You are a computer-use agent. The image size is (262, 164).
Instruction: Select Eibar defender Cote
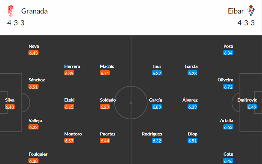pos(228,154)
